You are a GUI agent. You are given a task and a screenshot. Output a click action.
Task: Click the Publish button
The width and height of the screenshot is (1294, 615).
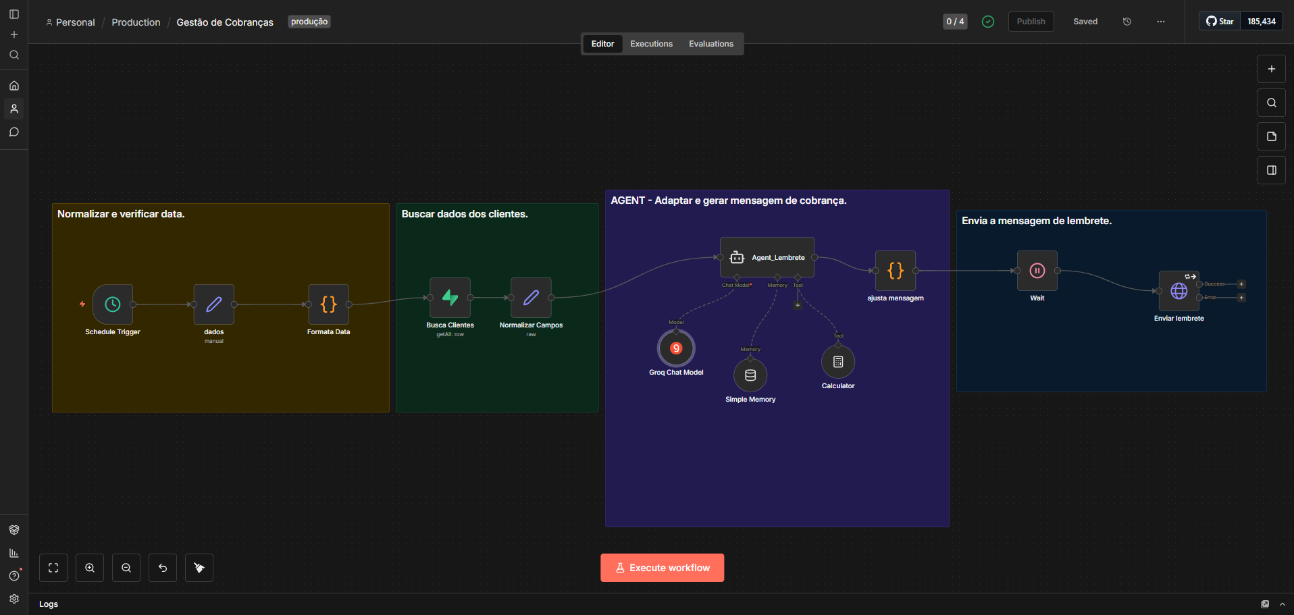tap(1031, 22)
